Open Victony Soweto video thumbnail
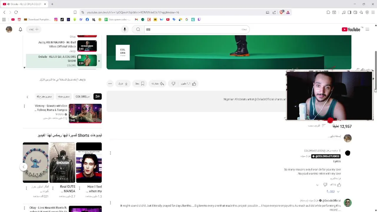The height and width of the screenshot is (212, 377). coord(85,113)
